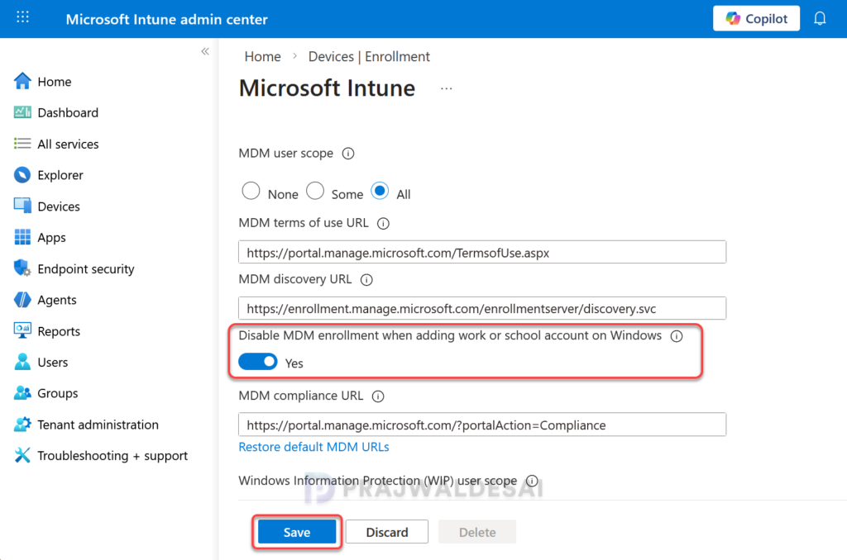847x560 pixels.
Task: Open the app launcher waffle icon
Action: [x=22, y=17]
